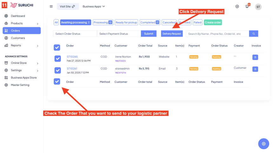Open the Business Apps dropdown

click(94, 7)
